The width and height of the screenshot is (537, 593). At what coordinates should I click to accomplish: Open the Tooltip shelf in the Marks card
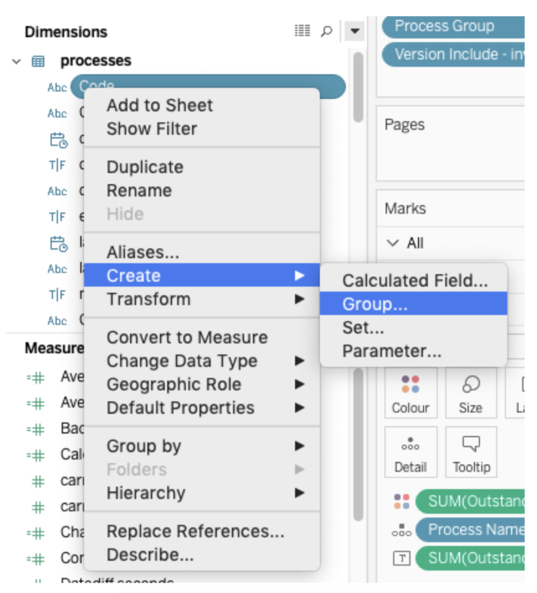(x=471, y=452)
